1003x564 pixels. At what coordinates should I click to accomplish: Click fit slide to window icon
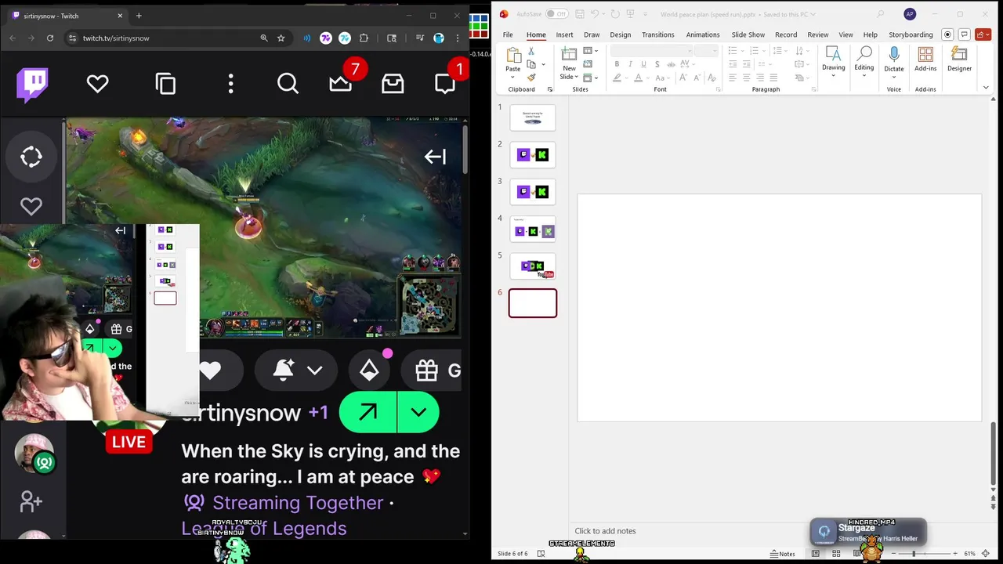986,554
